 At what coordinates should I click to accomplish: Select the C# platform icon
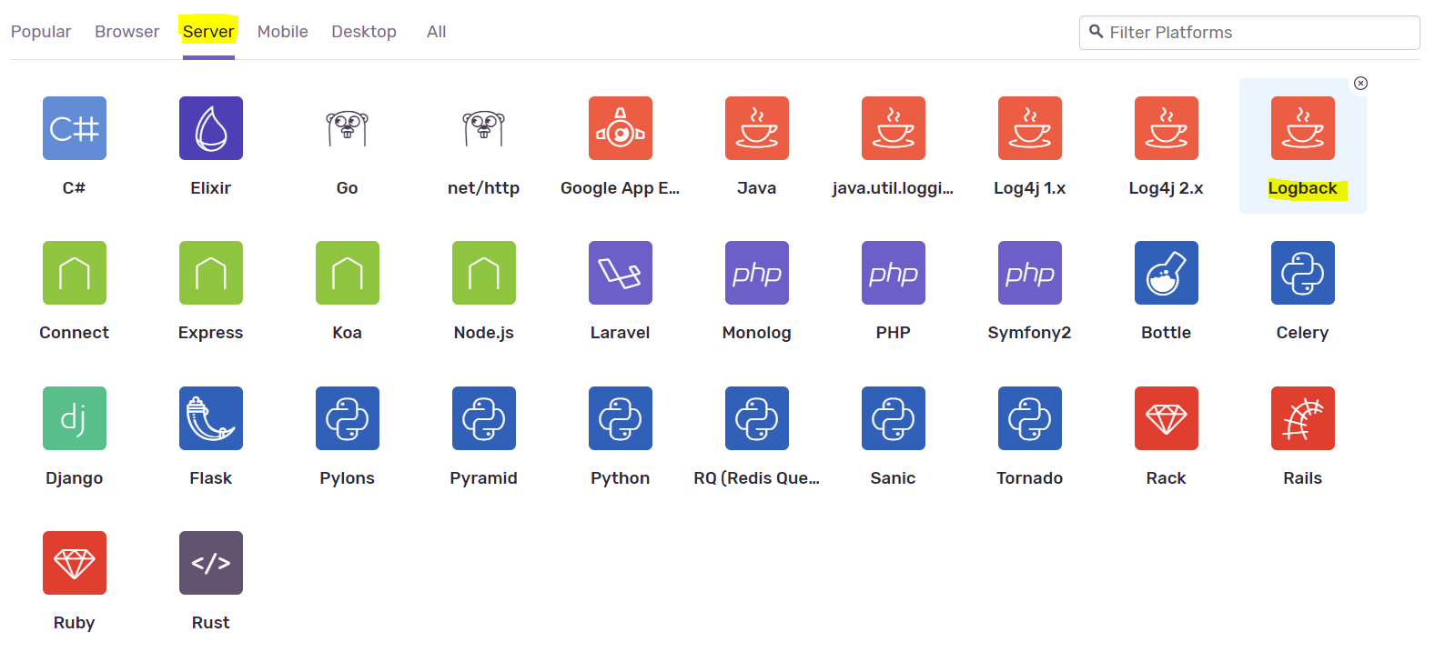tap(75, 128)
